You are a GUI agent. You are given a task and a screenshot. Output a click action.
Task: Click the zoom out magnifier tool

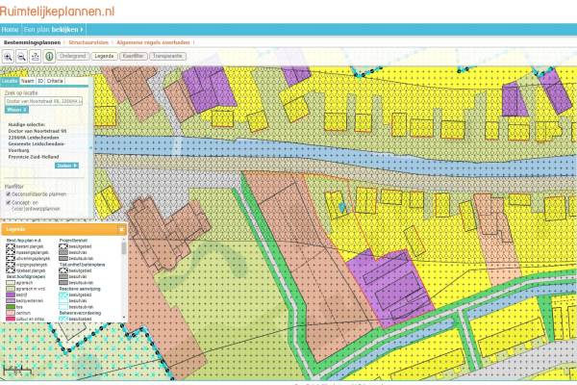coord(22,57)
